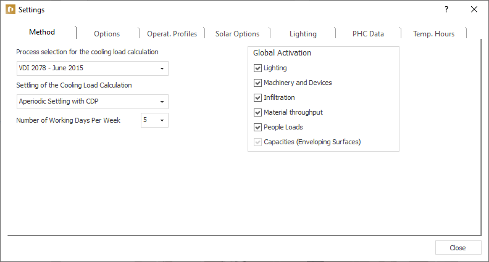Click the Global Activation group title

(282, 53)
